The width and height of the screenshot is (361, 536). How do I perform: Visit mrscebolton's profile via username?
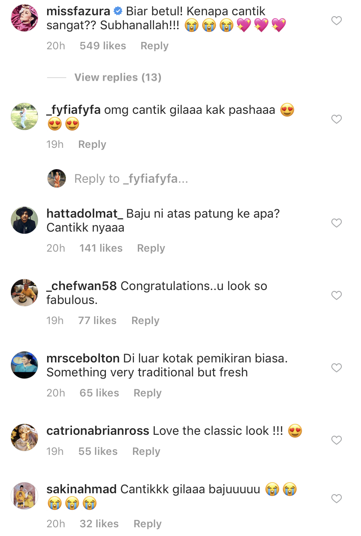pos(83,358)
